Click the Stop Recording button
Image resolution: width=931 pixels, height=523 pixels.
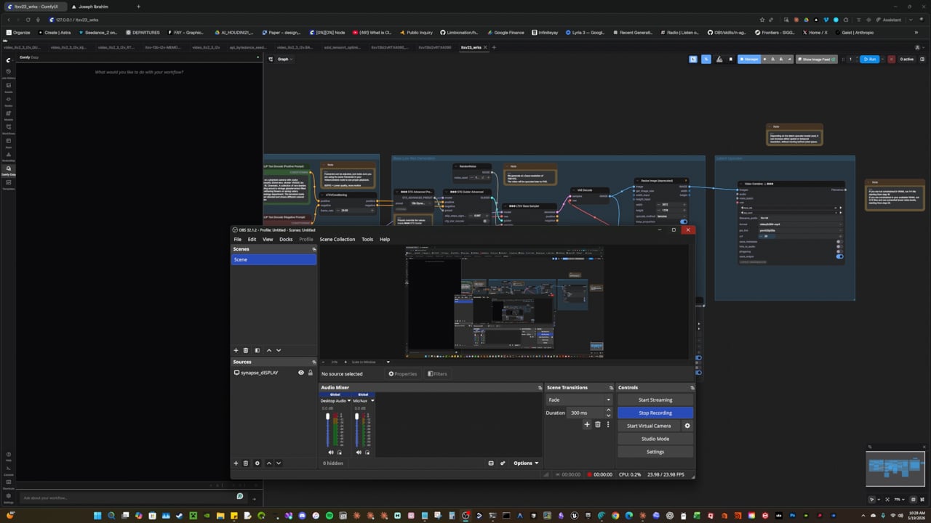point(655,413)
